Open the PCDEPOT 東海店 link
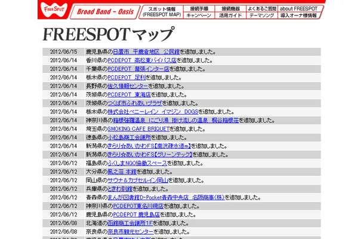 pyautogui.click(x=129, y=94)
